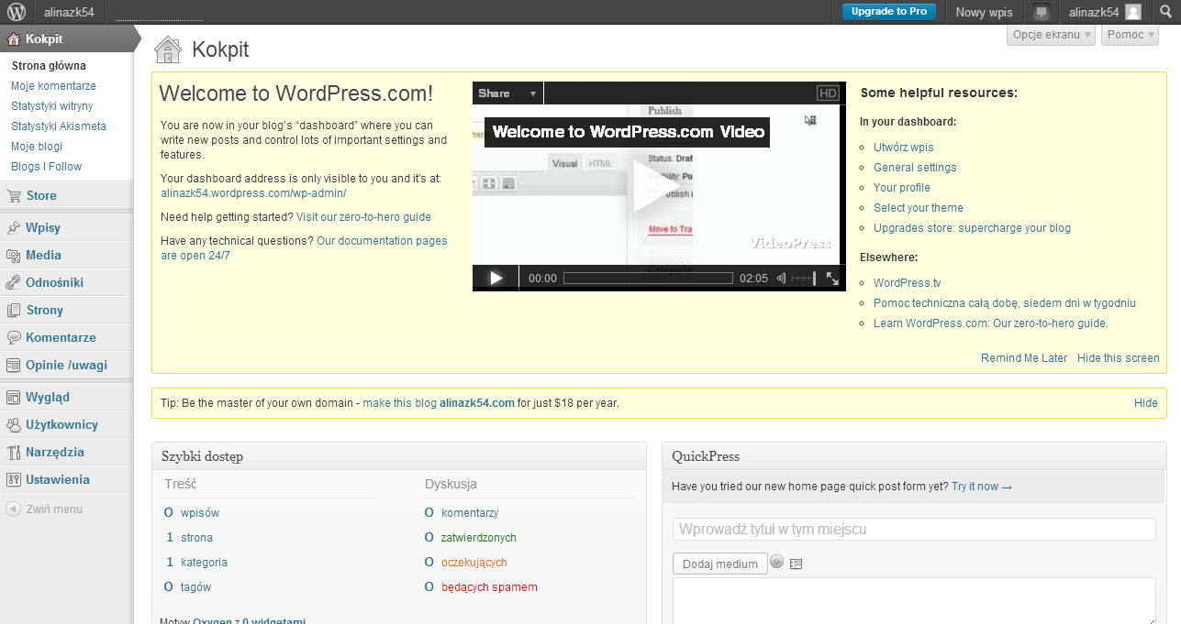The image size is (1181, 624).
Task: Adjust the video volume slider
Action: [803, 278]
